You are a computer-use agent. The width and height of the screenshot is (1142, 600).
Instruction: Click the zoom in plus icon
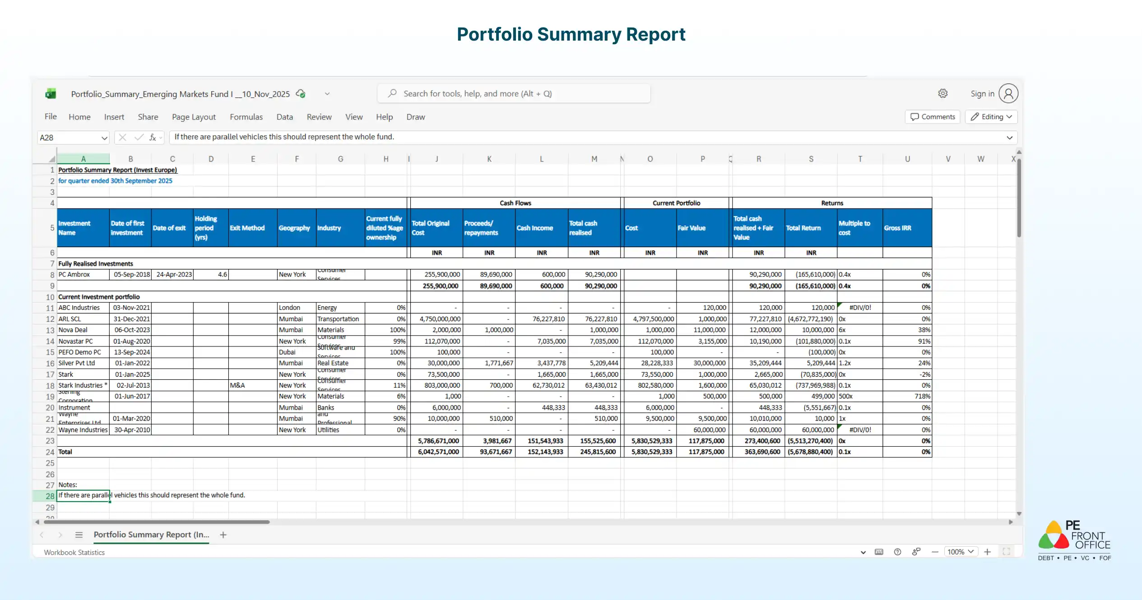pos(987,552)
